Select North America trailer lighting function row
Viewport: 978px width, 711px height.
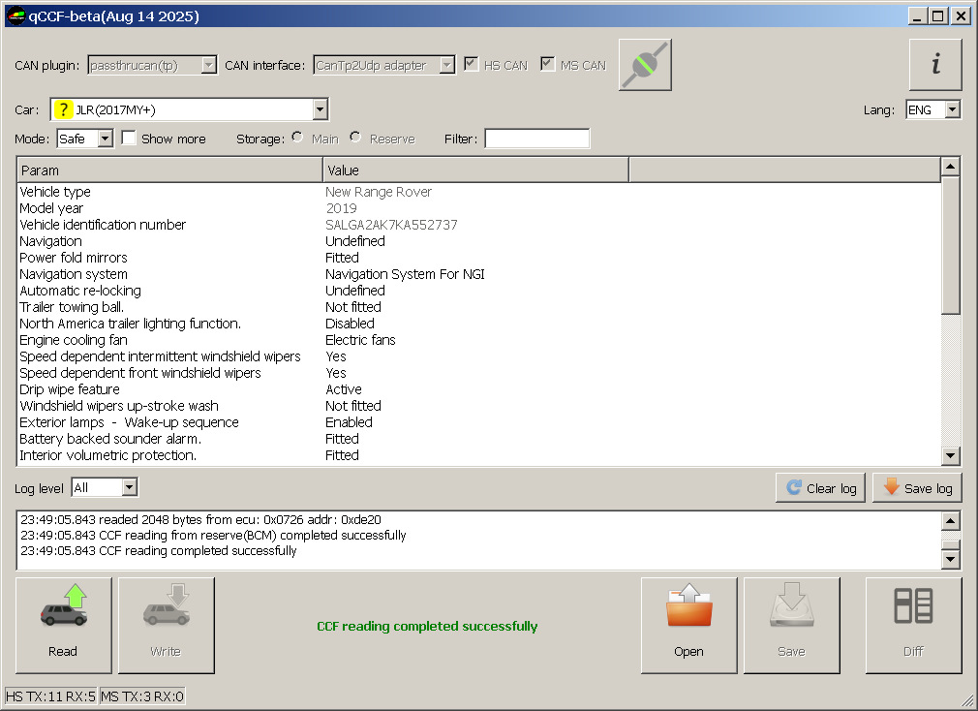479,324
